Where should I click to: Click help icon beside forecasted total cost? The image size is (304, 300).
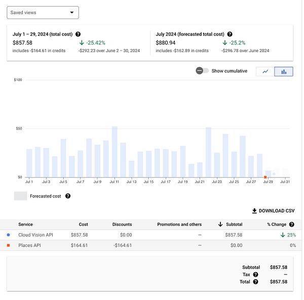[230, 34]
